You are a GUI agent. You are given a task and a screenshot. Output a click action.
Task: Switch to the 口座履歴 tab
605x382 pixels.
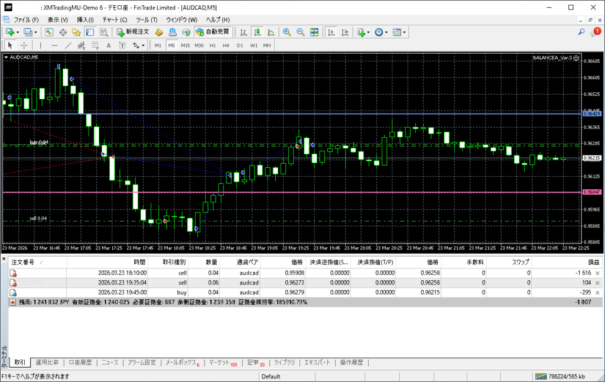click(x=80, y=362)
